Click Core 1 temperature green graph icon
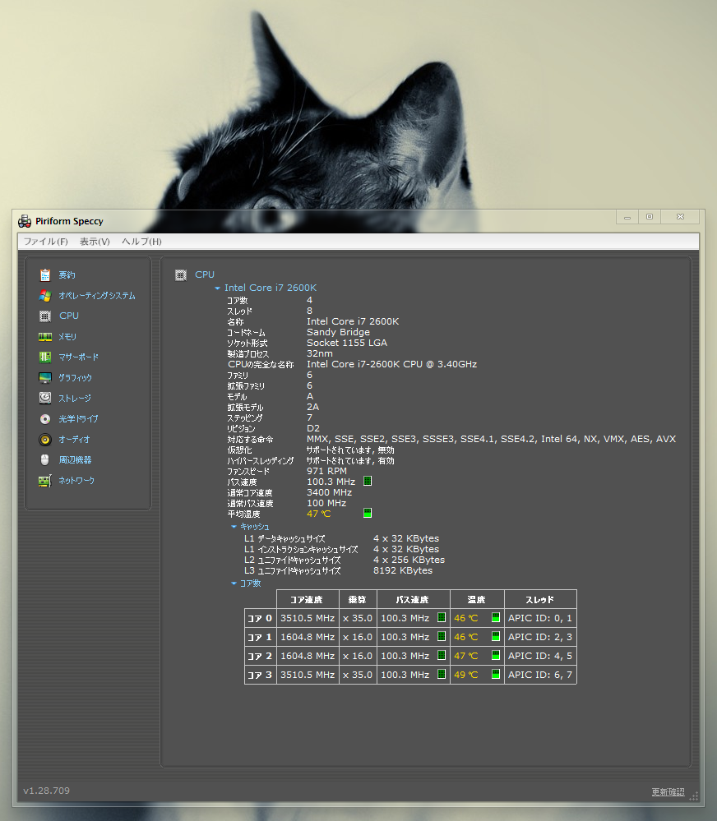 click(x=496, y=636)
